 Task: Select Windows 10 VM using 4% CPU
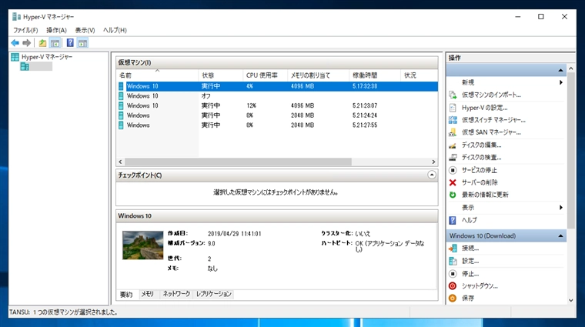[x=278, y=86]
